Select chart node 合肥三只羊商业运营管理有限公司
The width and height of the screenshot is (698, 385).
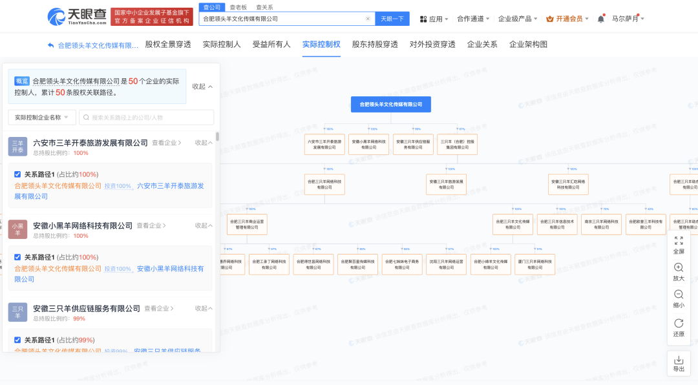247,224
